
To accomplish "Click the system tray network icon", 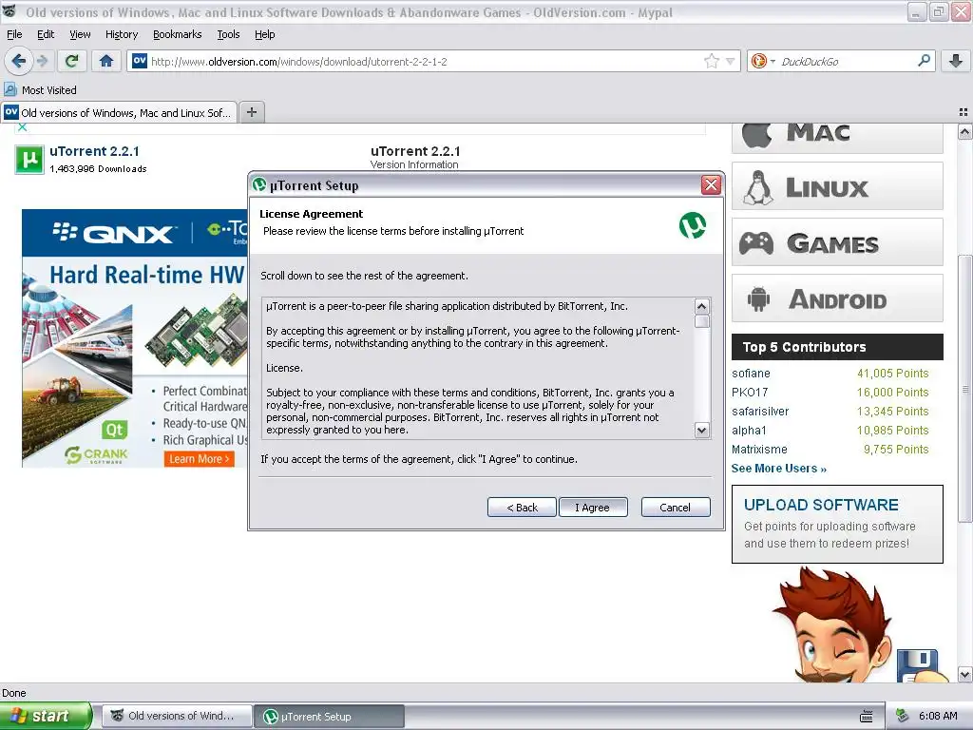I will (x=902, y=716).
